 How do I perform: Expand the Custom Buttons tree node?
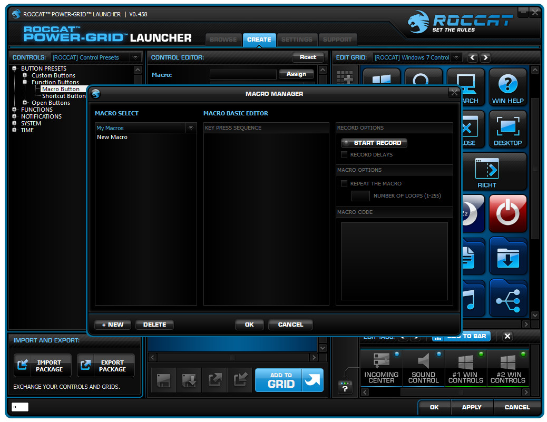click(25, 75)
